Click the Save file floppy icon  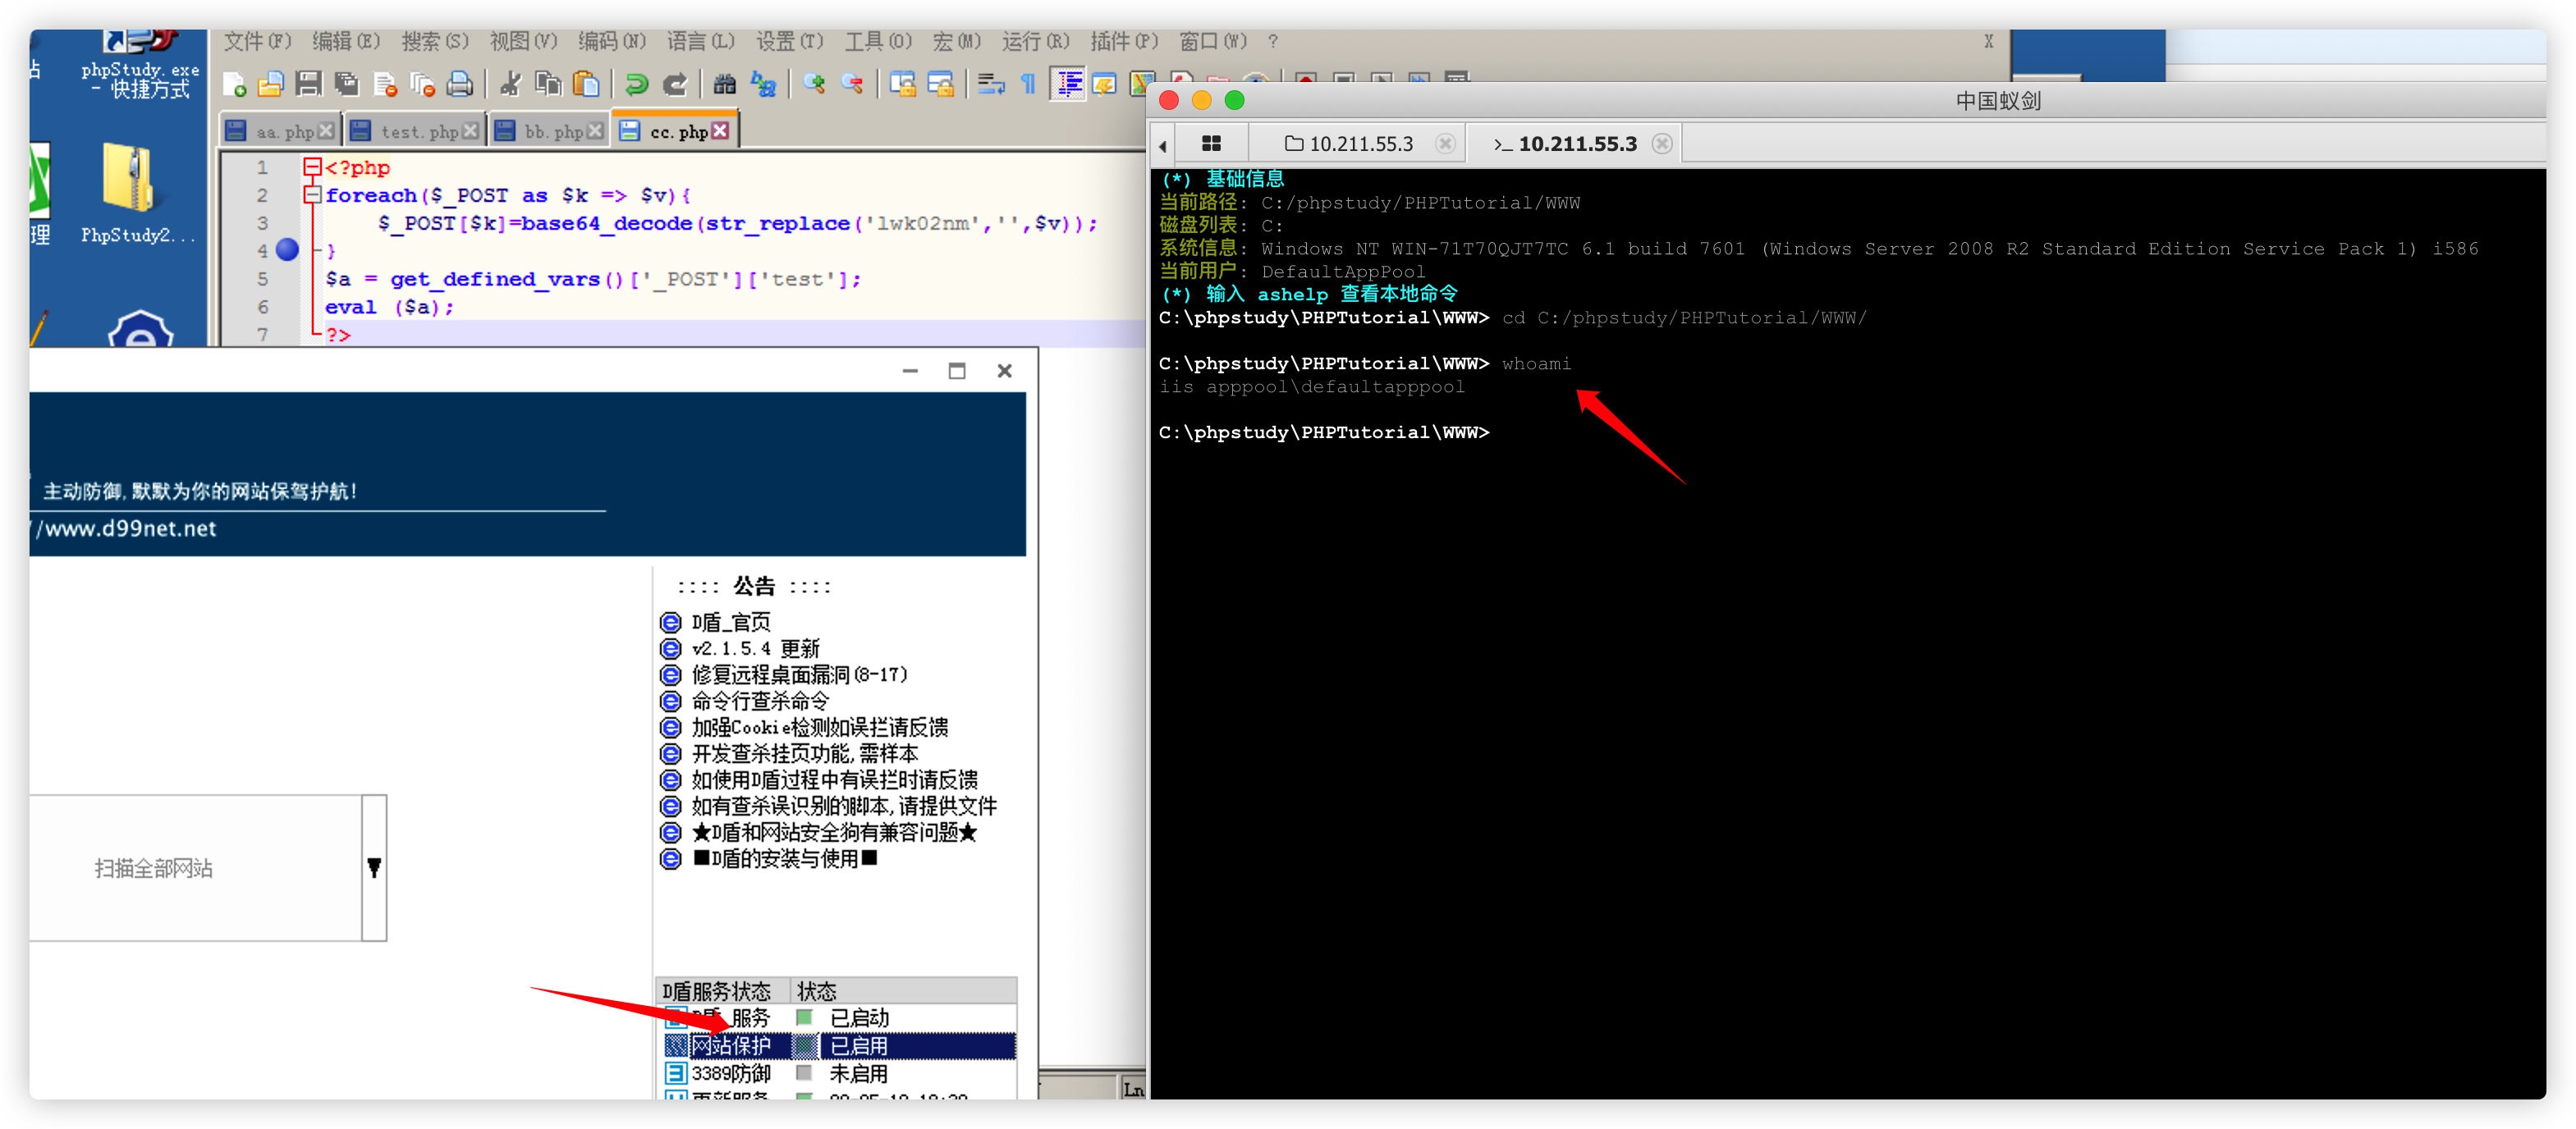pyautogui.click(x=309, y=85)
